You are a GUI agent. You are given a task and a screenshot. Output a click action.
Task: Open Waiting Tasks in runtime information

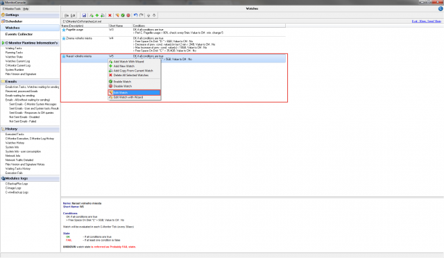pyautogui.click(x=14, y=49)
